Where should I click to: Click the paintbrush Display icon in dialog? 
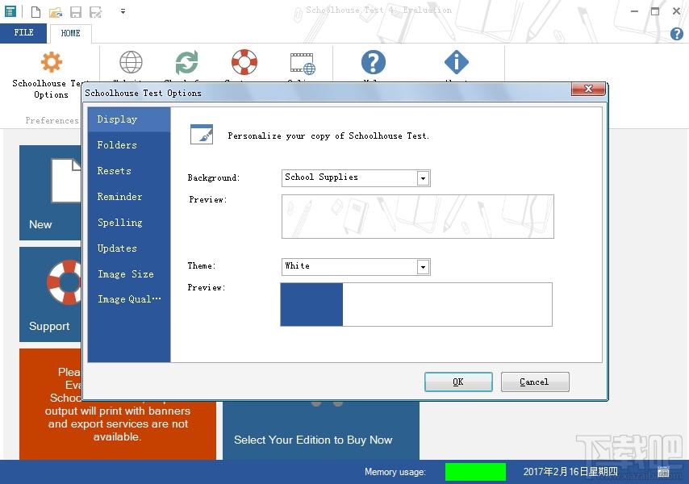click(x=202, y=135)
